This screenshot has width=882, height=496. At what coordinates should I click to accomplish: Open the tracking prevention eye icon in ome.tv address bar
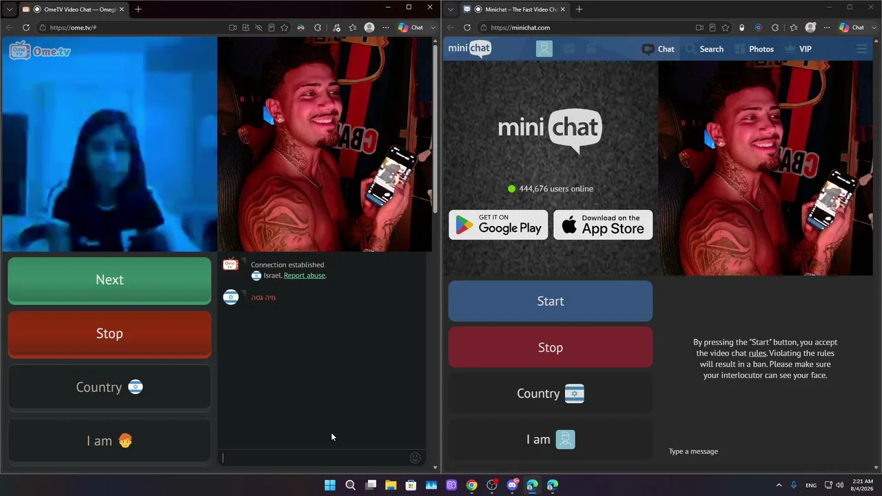pos(258,28)
